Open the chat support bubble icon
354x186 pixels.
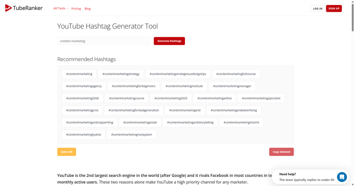pos(342,177)
